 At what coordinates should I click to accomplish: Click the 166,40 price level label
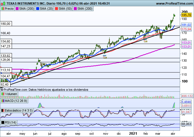5,33
